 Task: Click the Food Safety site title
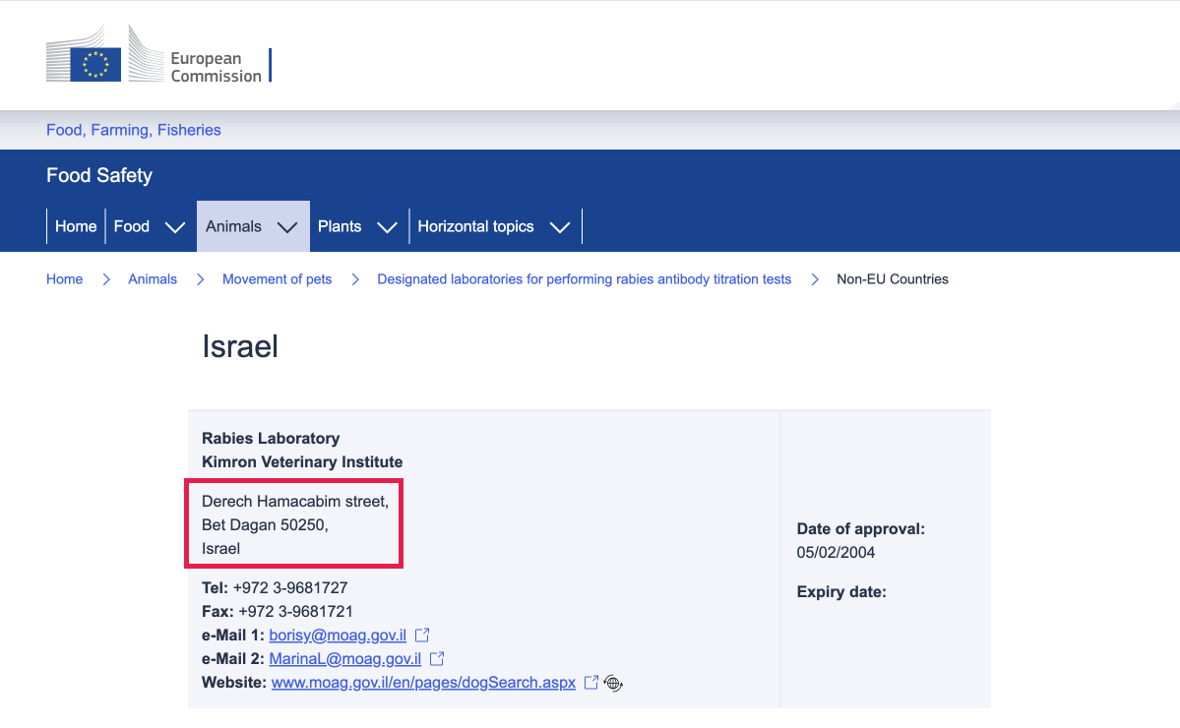[99, 175]
